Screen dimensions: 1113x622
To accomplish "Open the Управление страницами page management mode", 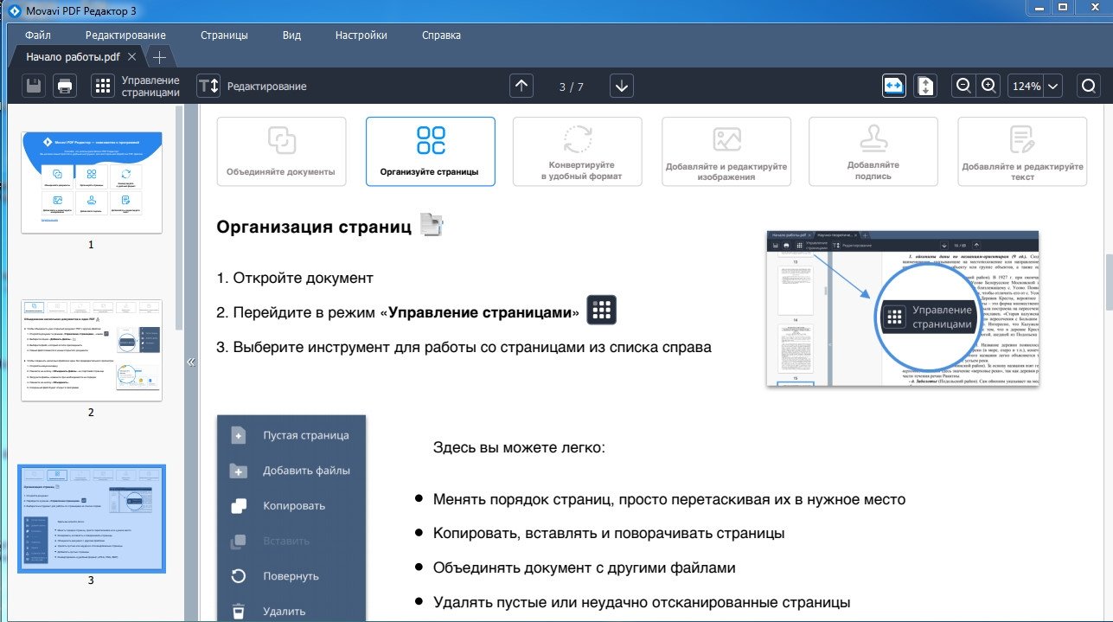I will point(137,86).
